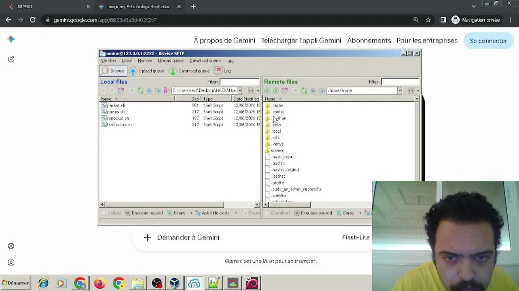
Task: Select pawns.sh in local files
Action: point(113,112)
